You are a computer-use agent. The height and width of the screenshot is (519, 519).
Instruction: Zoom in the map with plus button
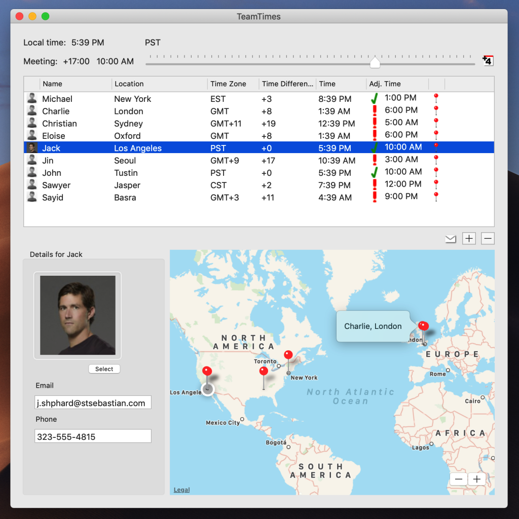pos(476,478)
